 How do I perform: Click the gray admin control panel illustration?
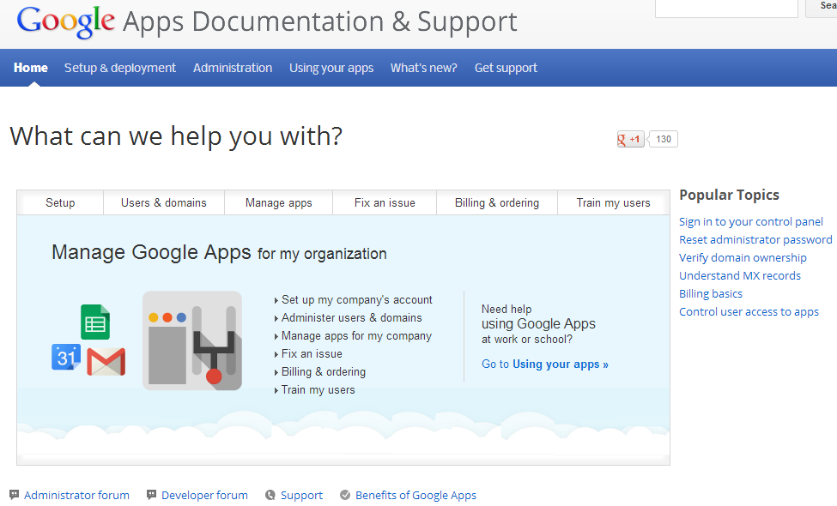192,340
